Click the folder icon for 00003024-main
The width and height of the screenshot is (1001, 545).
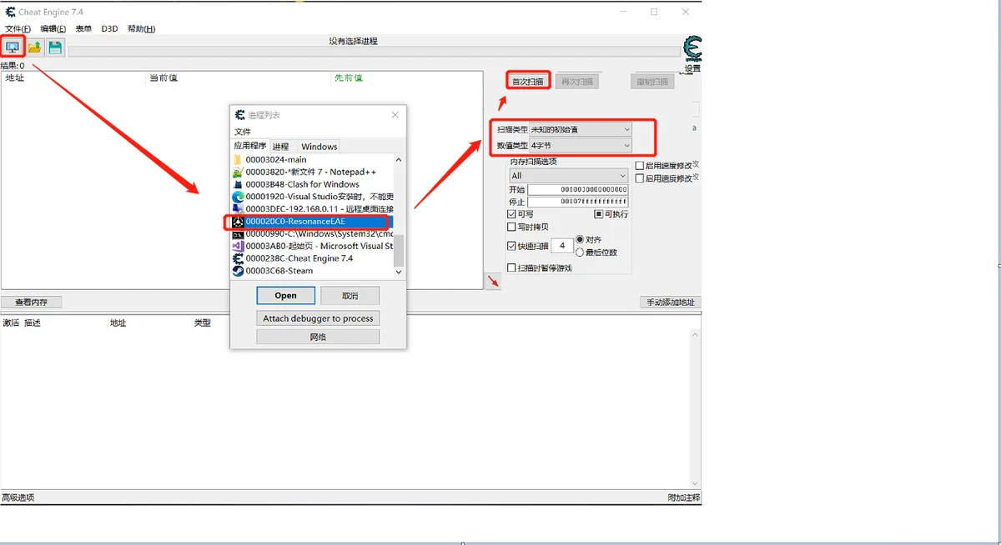pos(238,159)
